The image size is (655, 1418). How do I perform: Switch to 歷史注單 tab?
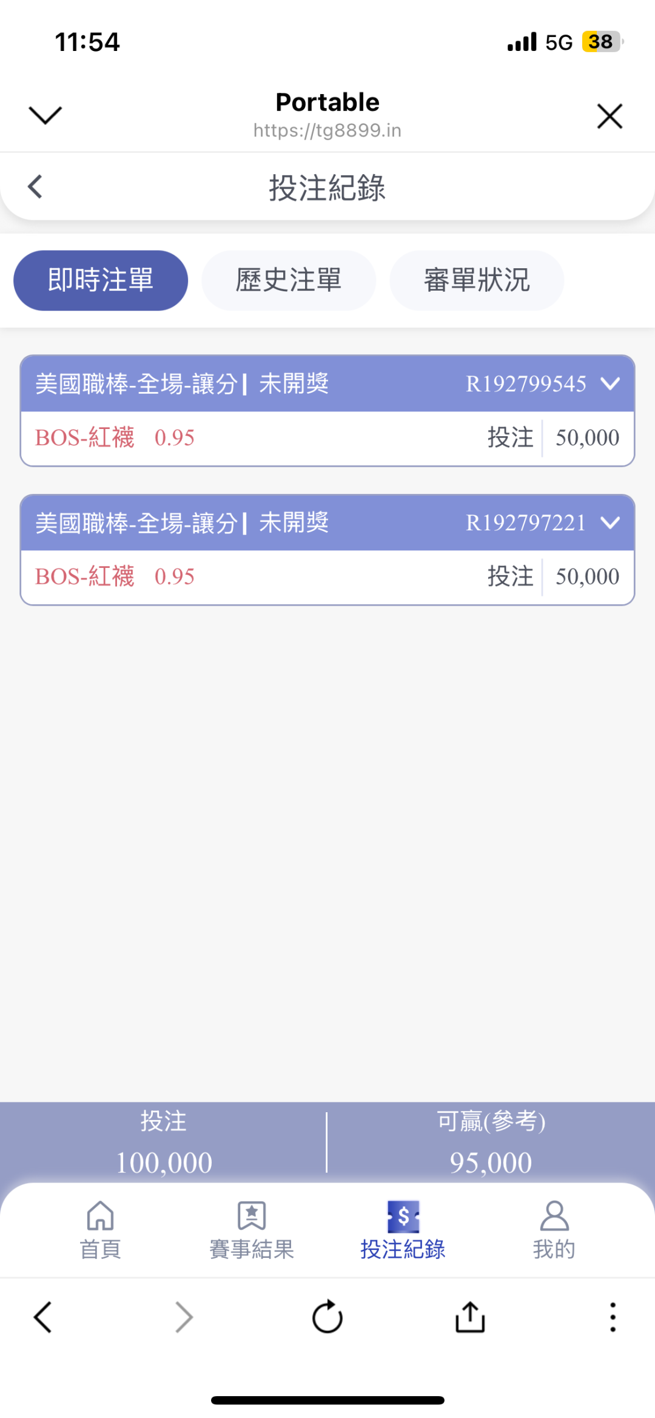289,280
